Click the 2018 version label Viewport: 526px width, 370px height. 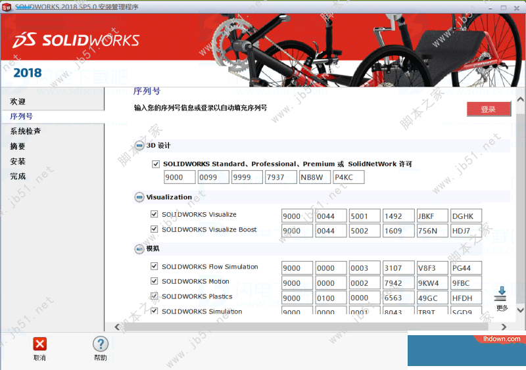tap(28, 73)
